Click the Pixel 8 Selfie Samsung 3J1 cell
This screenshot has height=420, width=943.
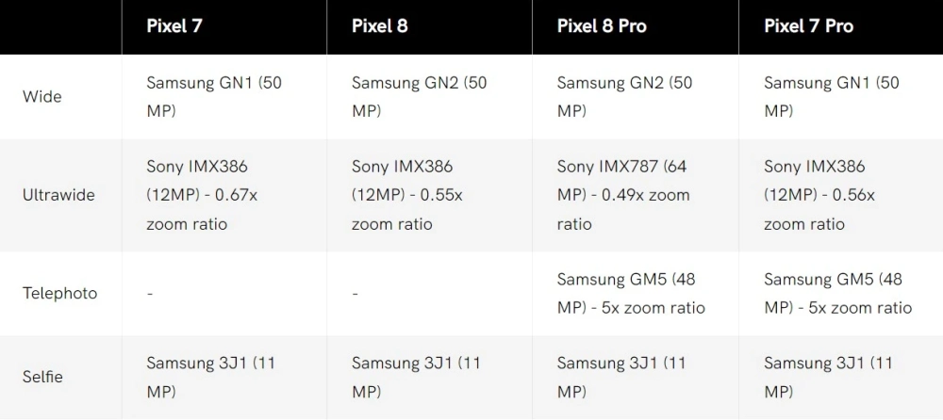pos(416,377)
